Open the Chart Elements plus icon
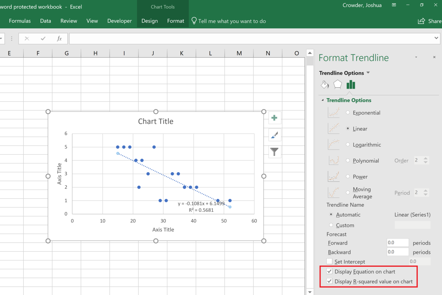The height and width of the screenshot is (295, 442). [274, 118]
